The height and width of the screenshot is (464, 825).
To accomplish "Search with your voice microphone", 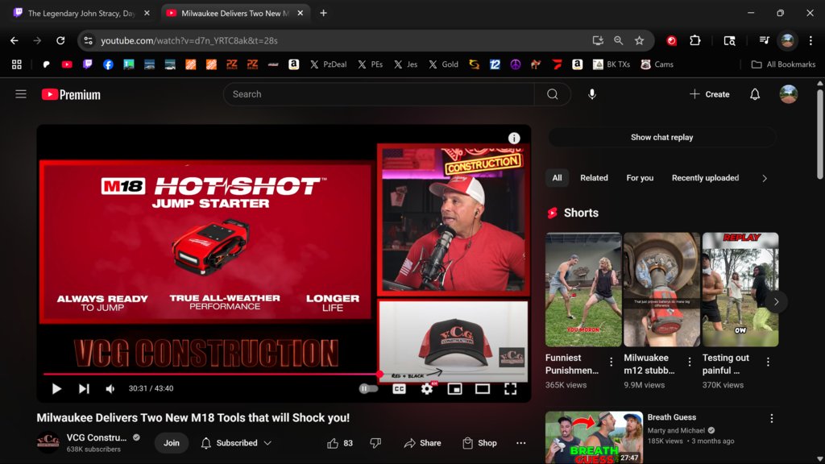I will point(592,94).
